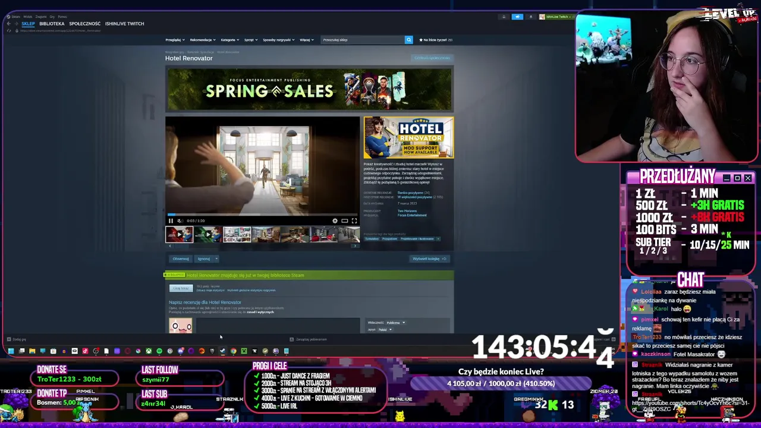The height and width of the screenshot is (428, 761).
Task: Click Steam back navigation arrow
Action: (x=8, y=24)
